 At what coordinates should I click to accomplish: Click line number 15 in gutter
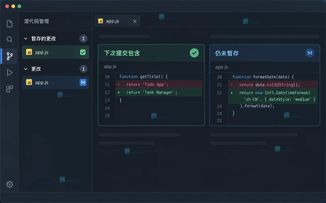[x=107, y=115]
